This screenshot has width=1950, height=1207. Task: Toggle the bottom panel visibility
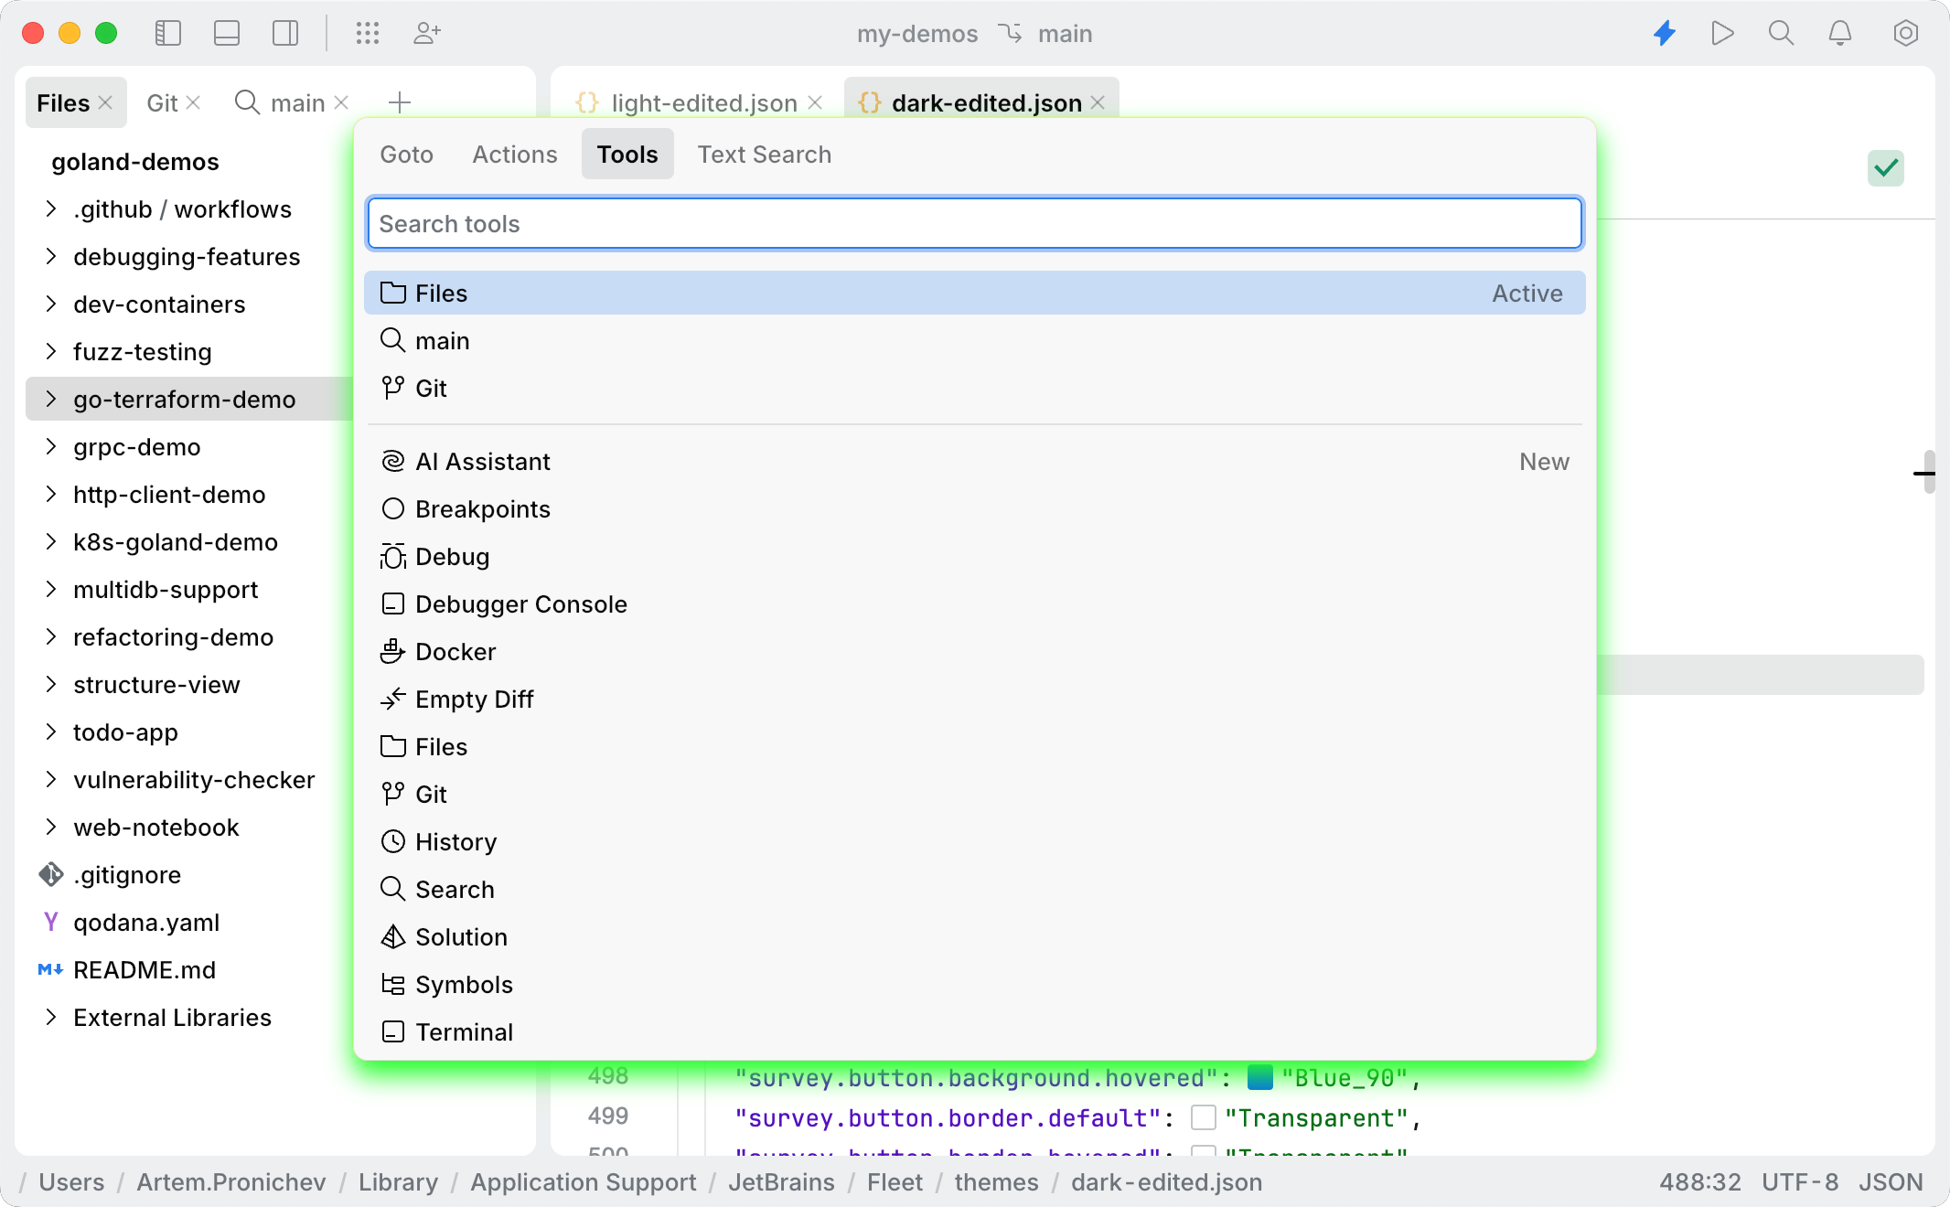(227, 34)
